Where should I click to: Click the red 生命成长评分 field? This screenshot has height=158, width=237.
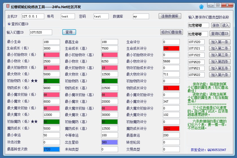(x=171, y=48)
